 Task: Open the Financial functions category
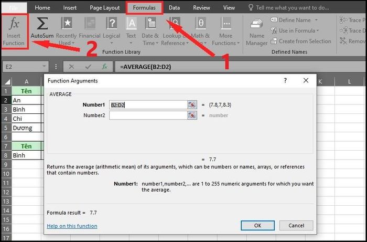(x=90, y=28)
